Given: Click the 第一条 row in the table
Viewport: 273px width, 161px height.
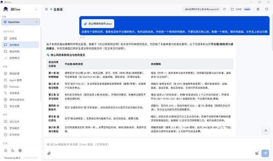Looking at the screenshot, I should coord(139,75).
